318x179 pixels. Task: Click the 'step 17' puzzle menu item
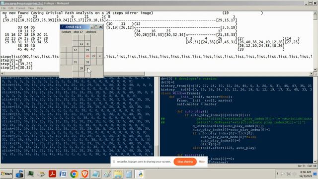click(78, 32)
